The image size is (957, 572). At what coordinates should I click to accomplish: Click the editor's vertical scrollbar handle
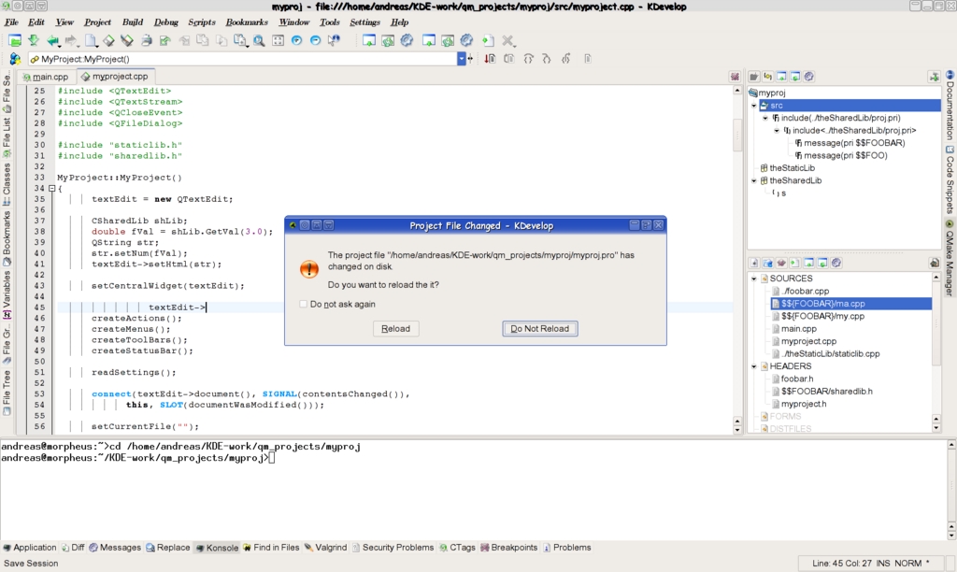tap(737, 136)
